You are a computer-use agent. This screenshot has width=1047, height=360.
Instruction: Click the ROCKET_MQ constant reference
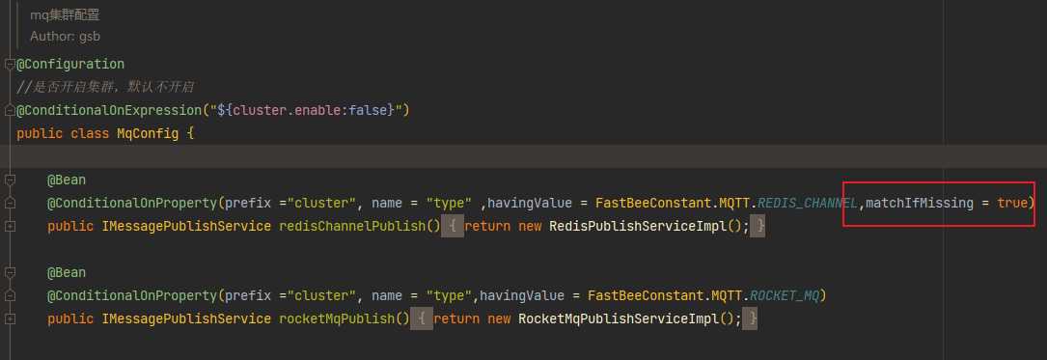coord(785,296)
